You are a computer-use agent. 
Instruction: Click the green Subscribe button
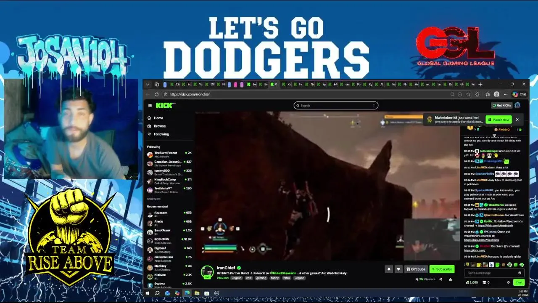click(442, 269)
